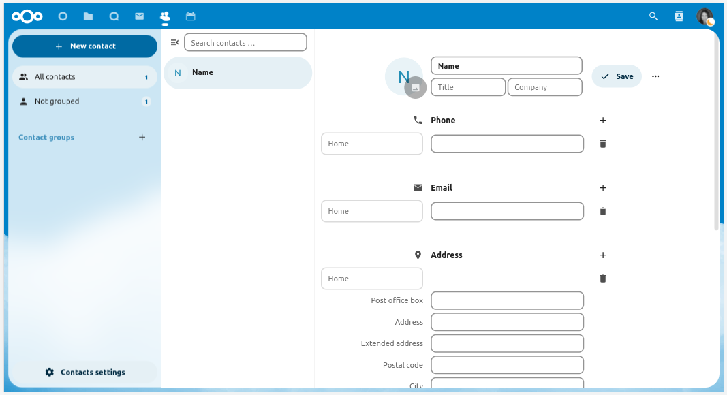This screenshot has width=727, height=395.
Task: Delete the phone entry with trash icon
Action: pos(602,144)
